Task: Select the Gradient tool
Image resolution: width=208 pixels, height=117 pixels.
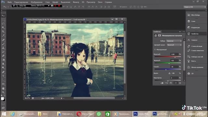Action: pos(3,60)
